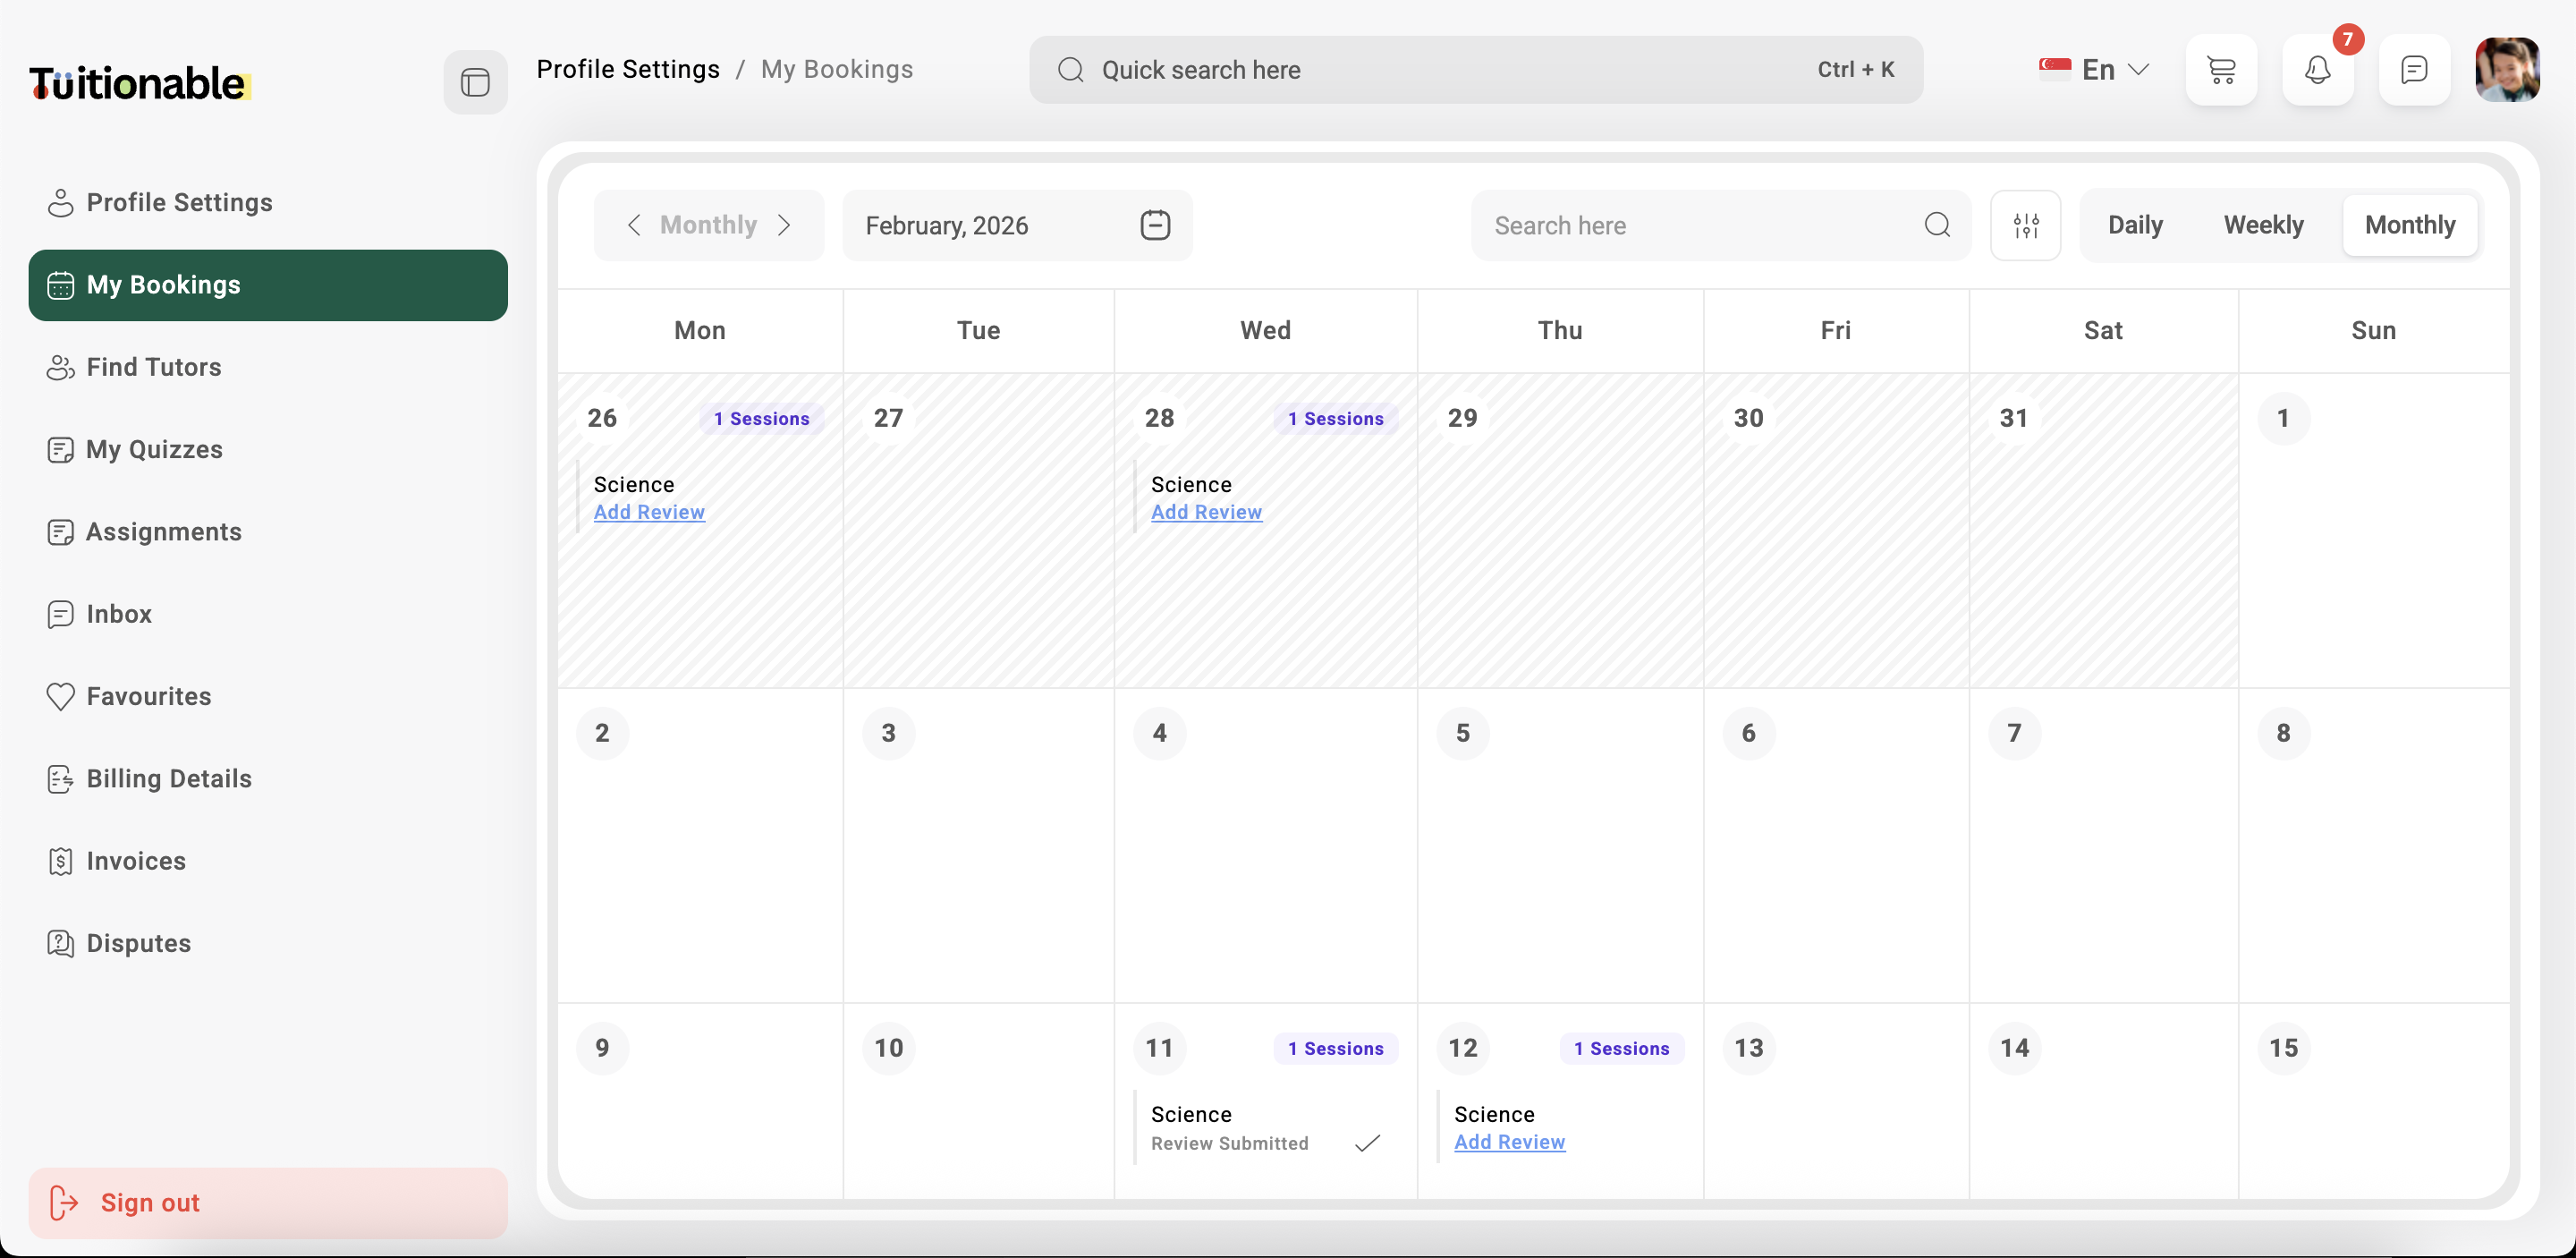Open the date picker next to February 2026
Viewport: 2576px width, 1258px height.
1155,225
